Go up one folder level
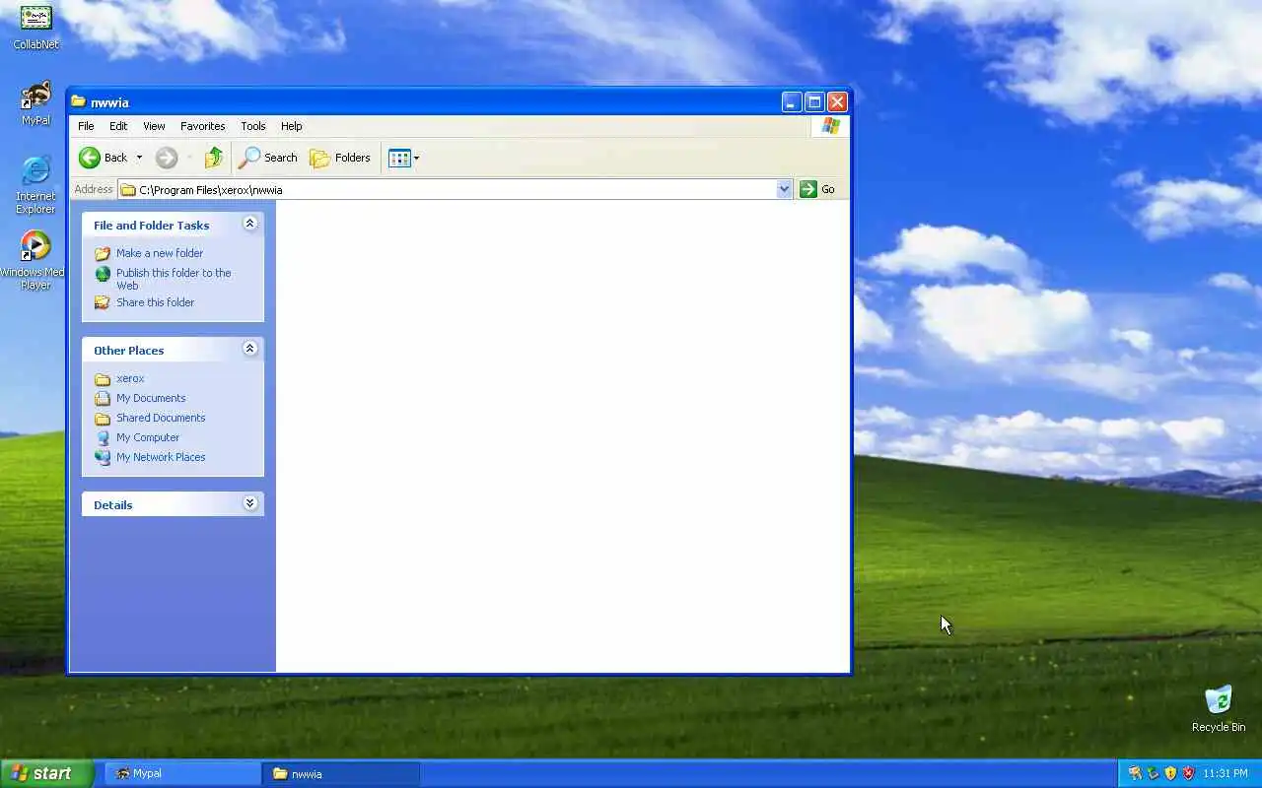This screenshot has width=1262, height=788. [x=214, y=158]
